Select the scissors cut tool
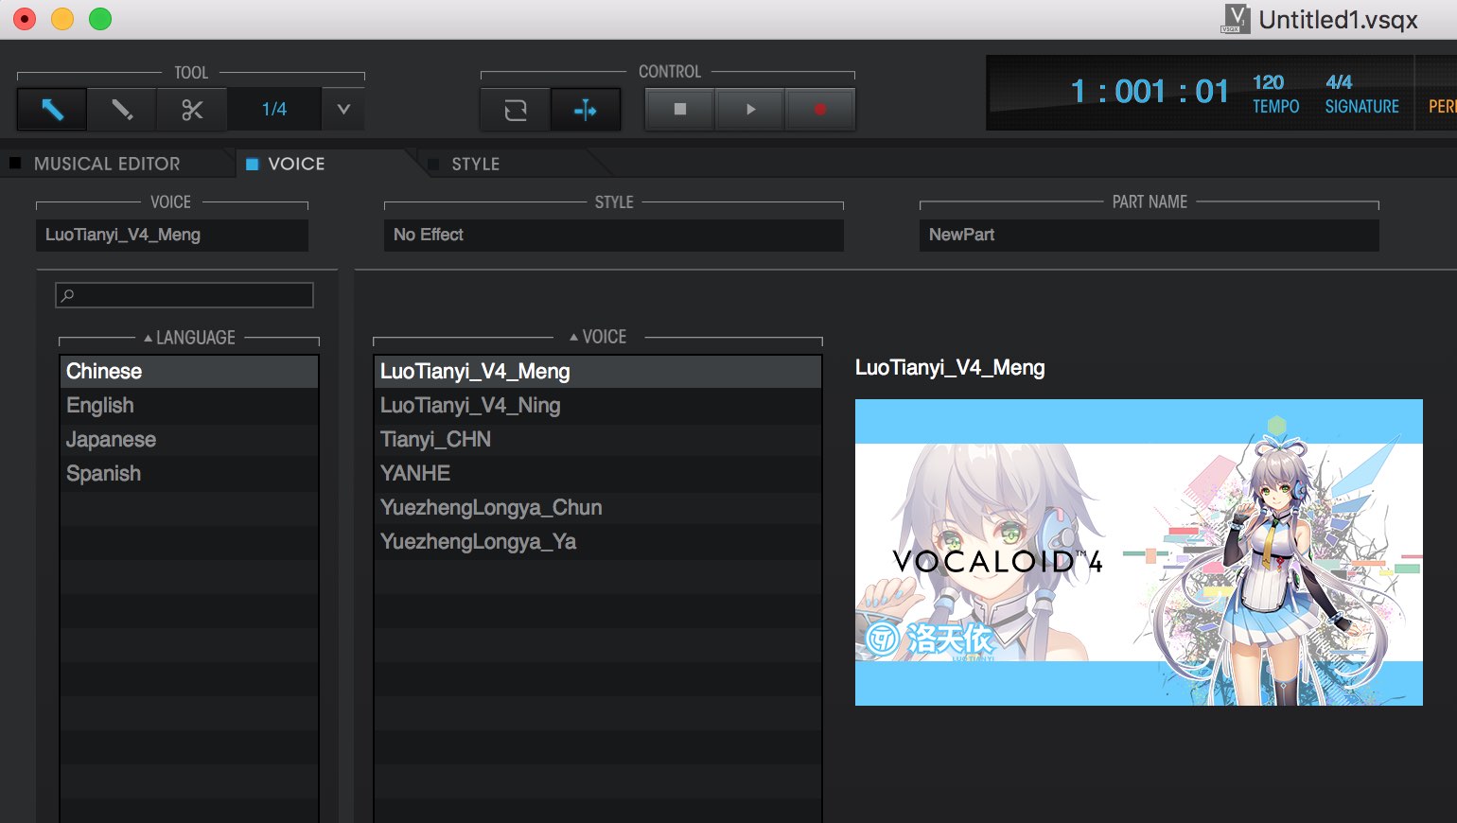This screenshot has height=823, width=1457. (192, 110)
